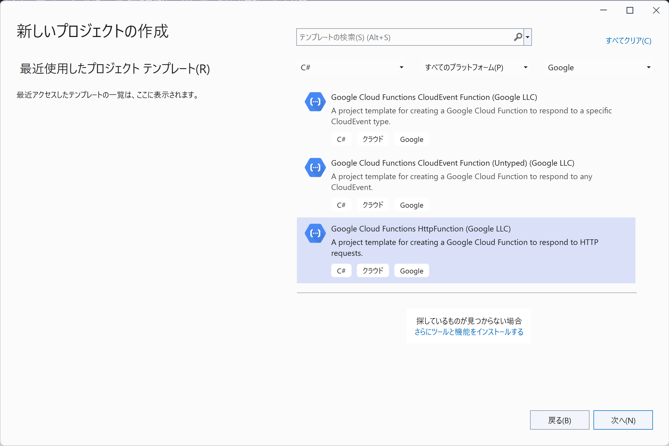Click Google tag under CloudEvent Function
This screenshot has height=446, width=669.
[411, 139]
